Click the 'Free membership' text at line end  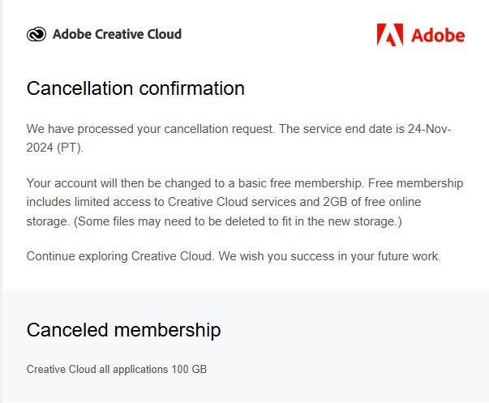(x=417, y=183)
